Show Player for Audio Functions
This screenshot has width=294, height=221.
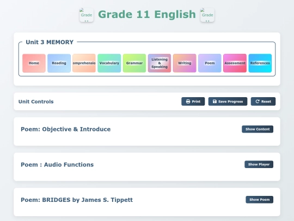coord(259,164)
